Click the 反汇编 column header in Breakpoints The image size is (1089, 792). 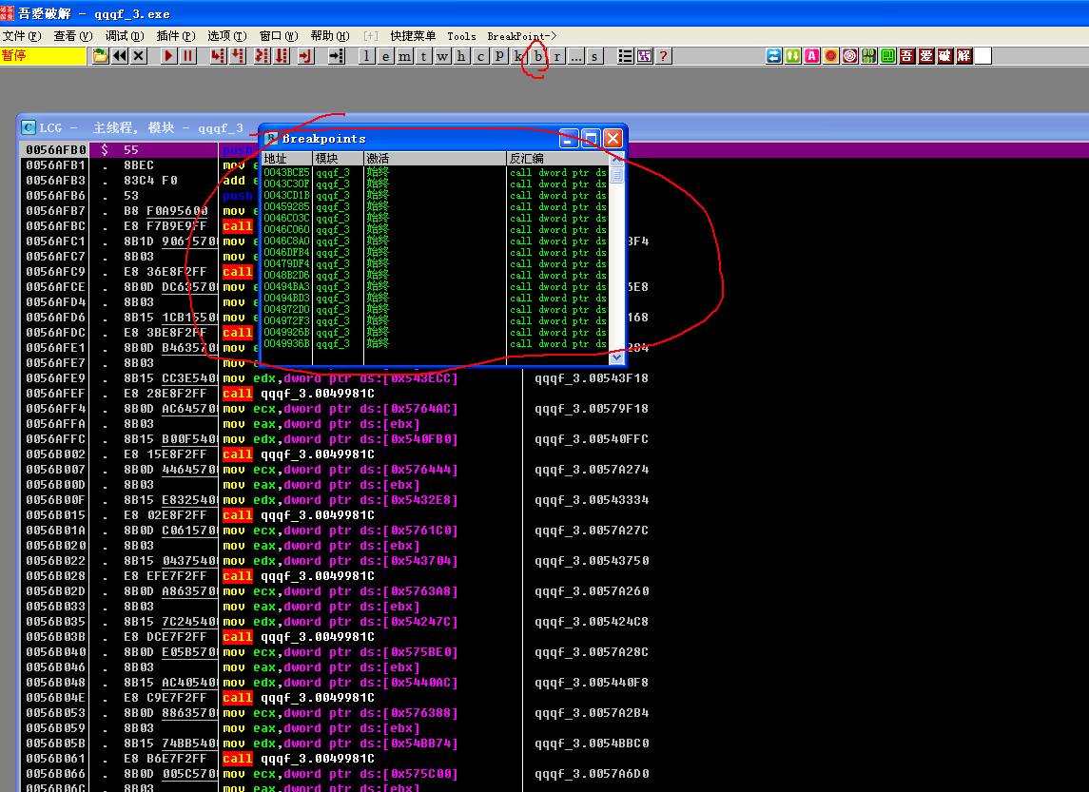click(558, 158)
